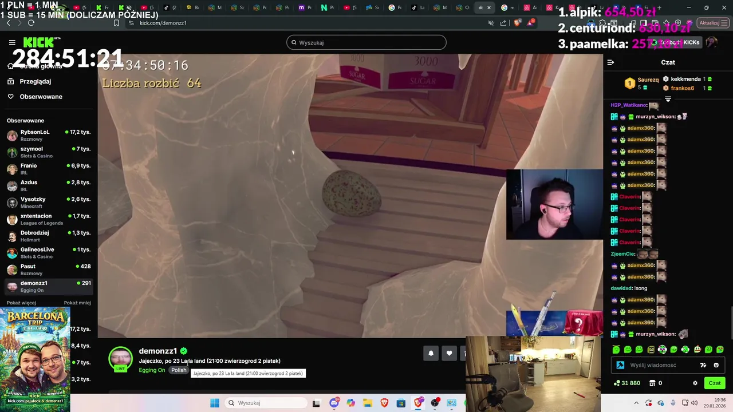Click H2P_Watikano username in chat

629,105
